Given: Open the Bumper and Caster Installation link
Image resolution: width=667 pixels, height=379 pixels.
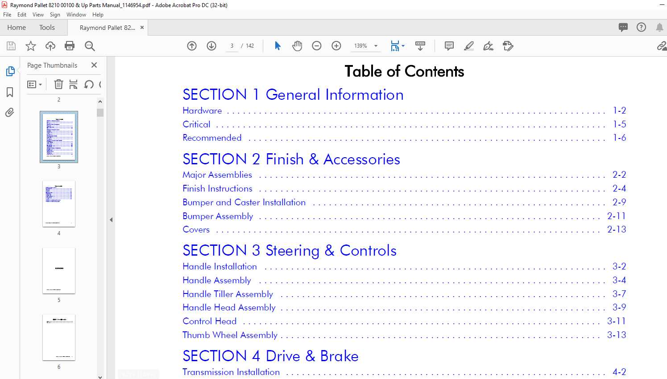Looking at the screenshot, I should click(244, 202).
